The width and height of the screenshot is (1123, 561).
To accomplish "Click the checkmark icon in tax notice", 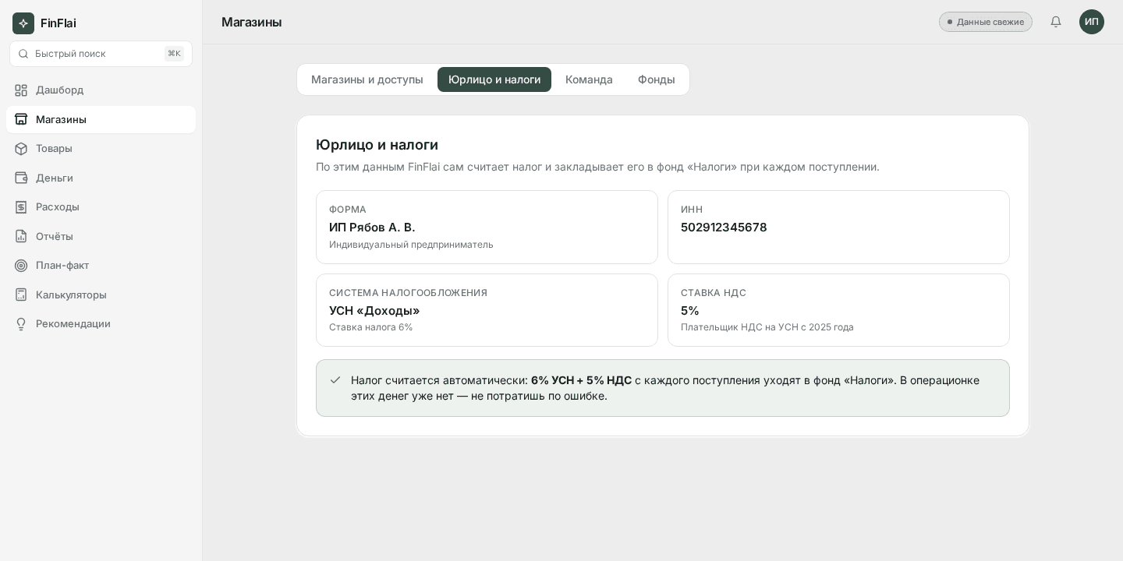I will [335, 380].
